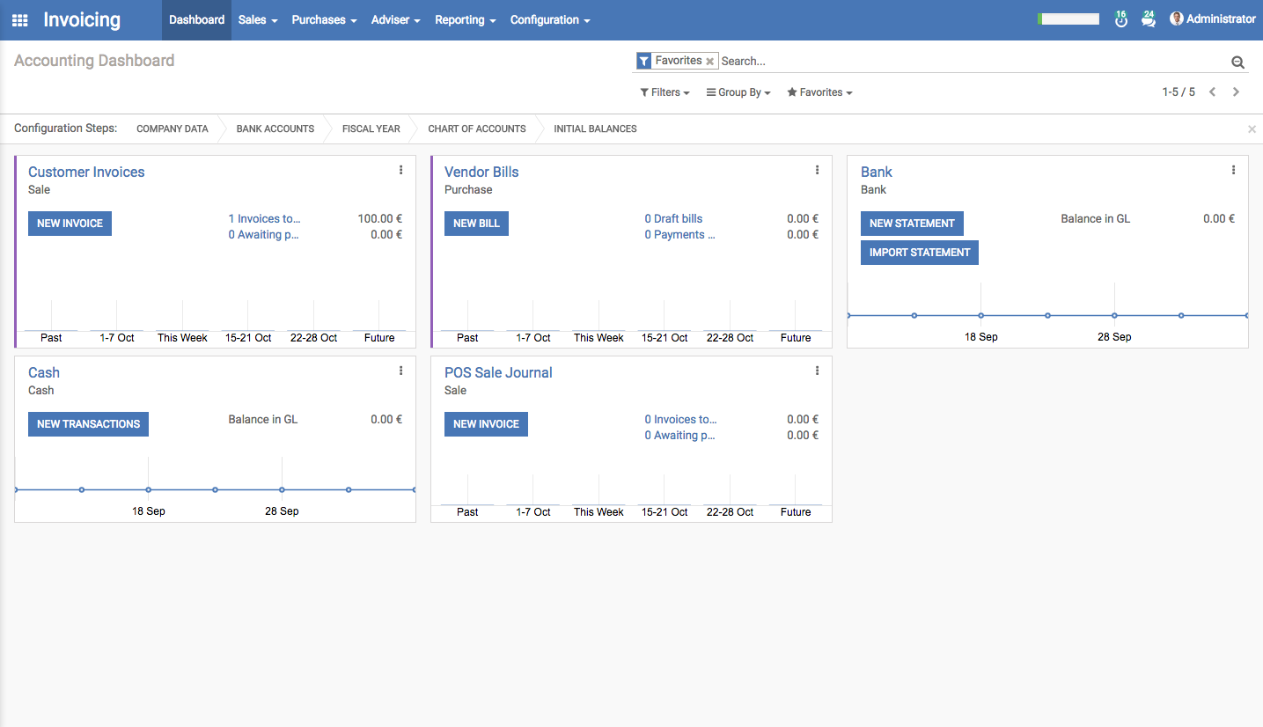Viewport: 1263px width, 727px height.
Task: Open the Bank card three-dot menu
Action: click(1234, 170)
